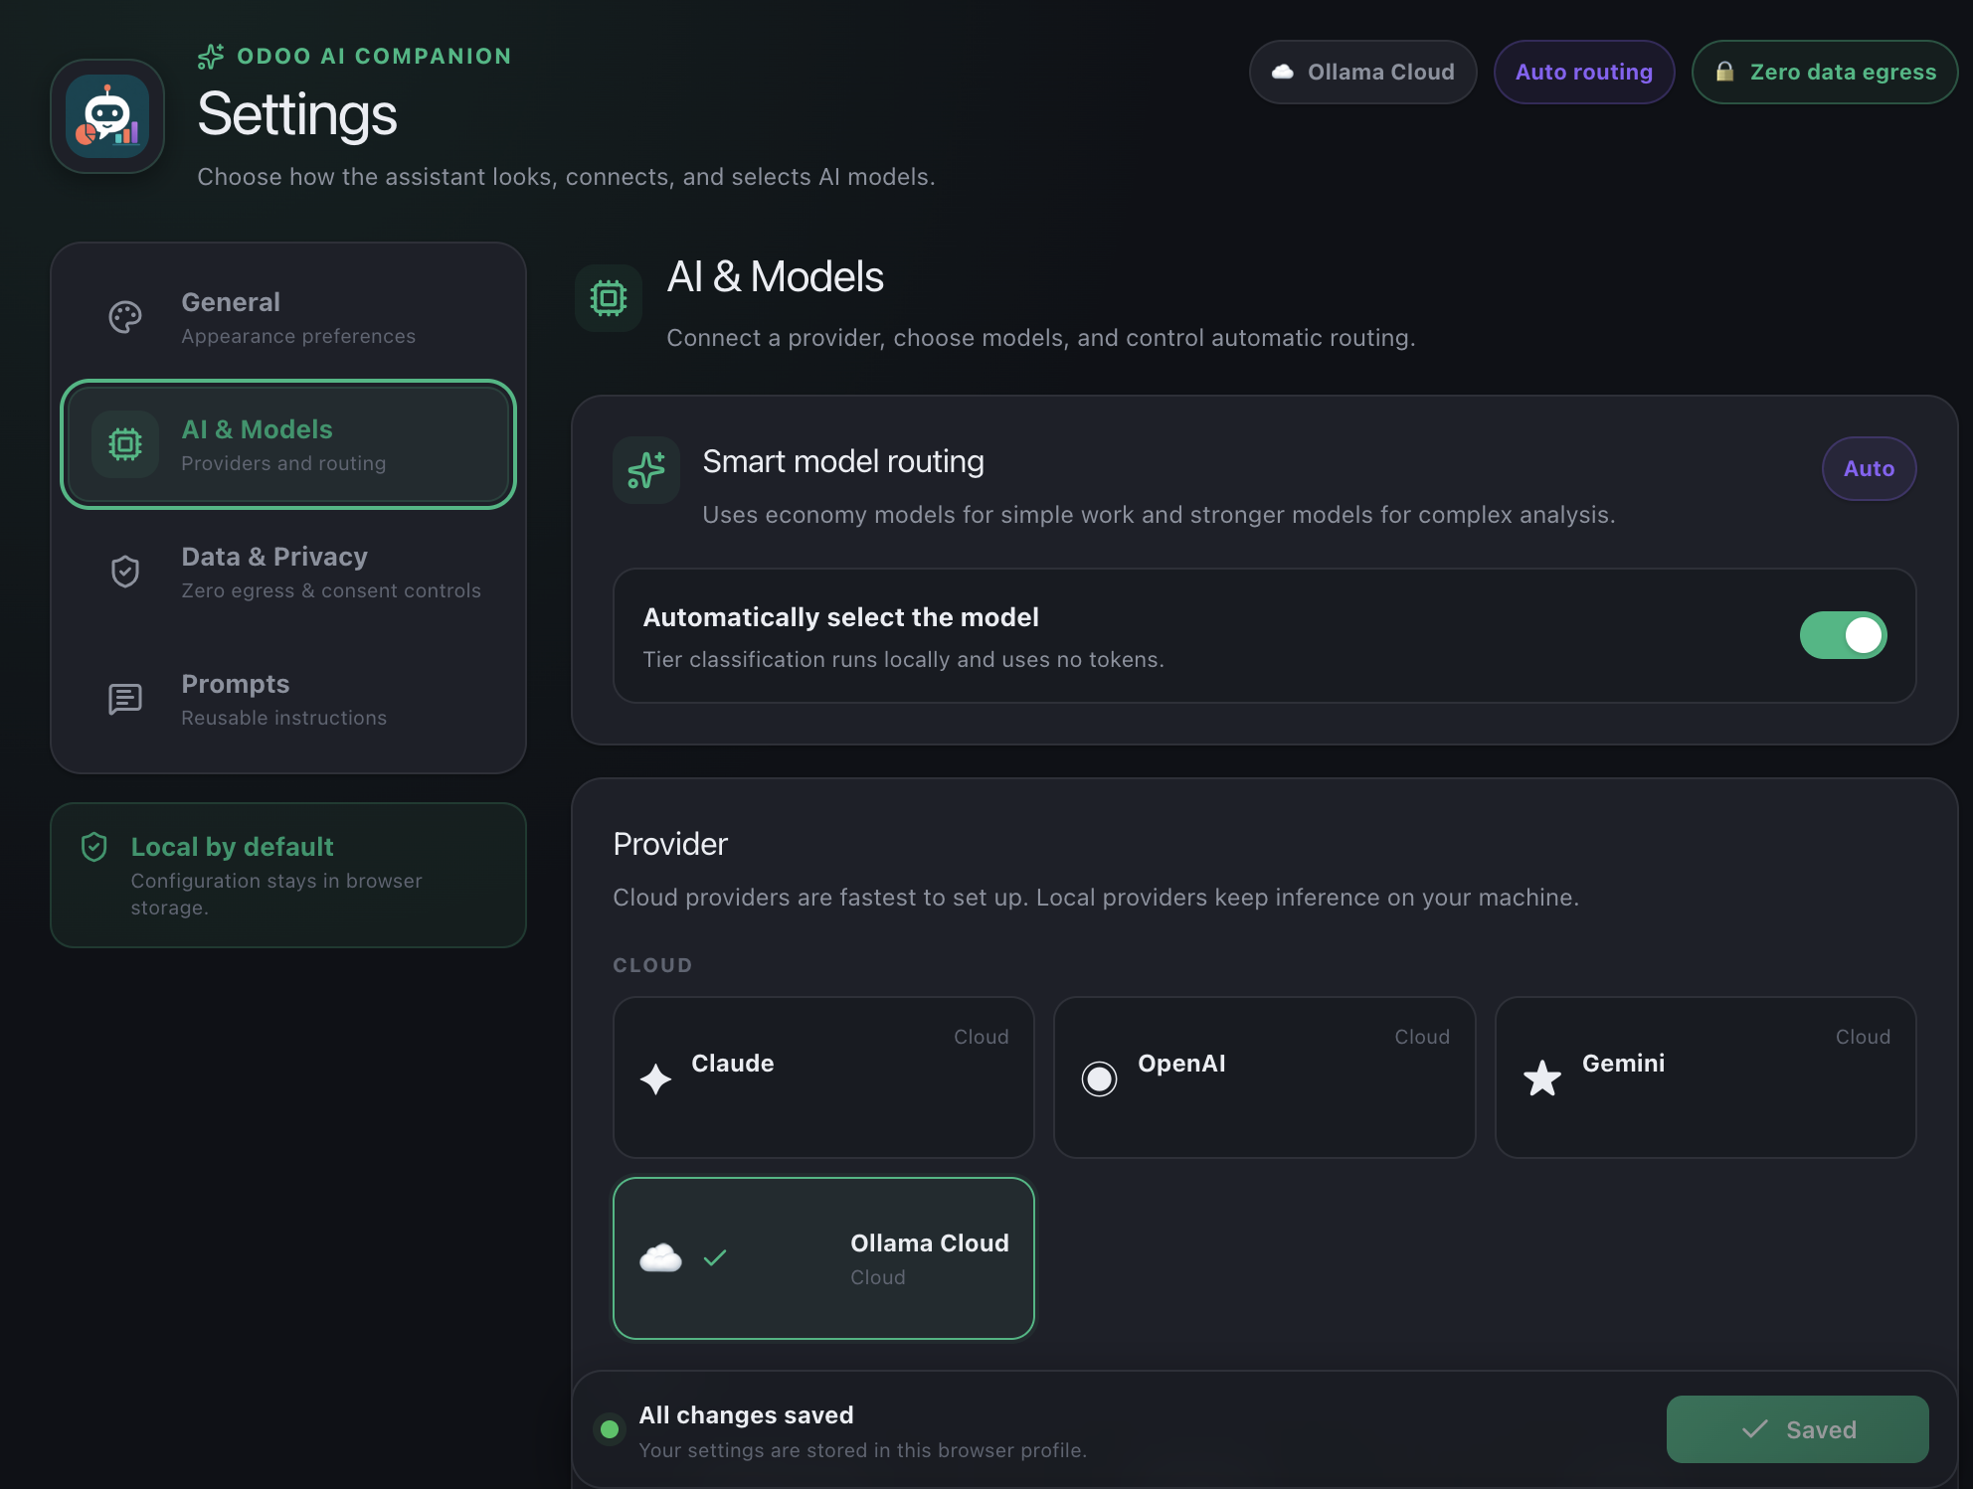
Task: Click the chip icon in AI & Models tab
Action: (125, 444)
